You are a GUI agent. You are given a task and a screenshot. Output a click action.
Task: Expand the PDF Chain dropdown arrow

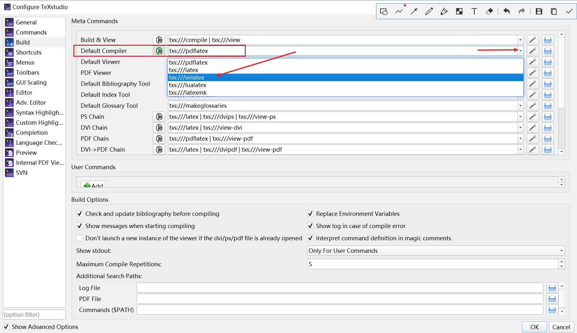tap(520, 138)
